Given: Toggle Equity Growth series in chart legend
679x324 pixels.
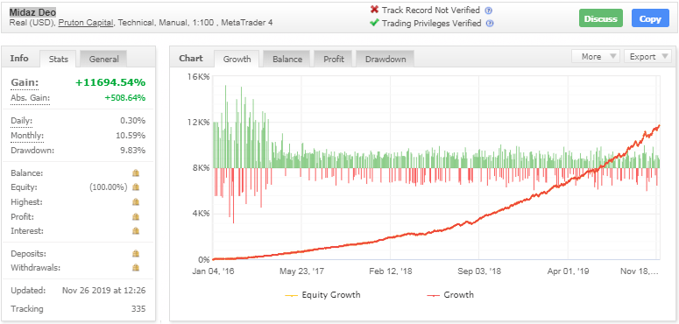Looking at the screenshot, I should point(322,295).
